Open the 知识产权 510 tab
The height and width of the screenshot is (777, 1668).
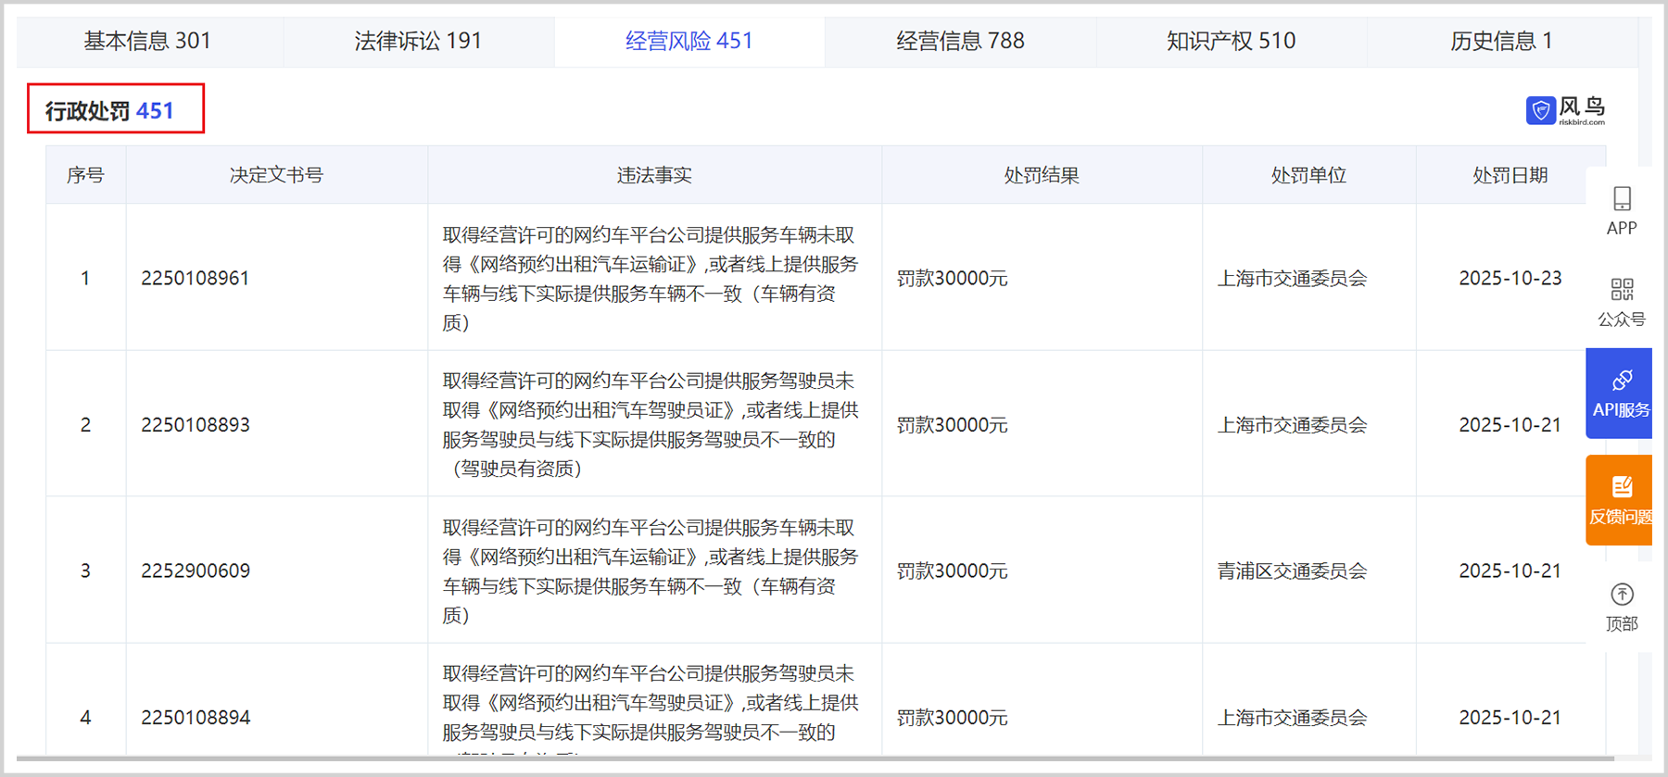click(1231, 42)
